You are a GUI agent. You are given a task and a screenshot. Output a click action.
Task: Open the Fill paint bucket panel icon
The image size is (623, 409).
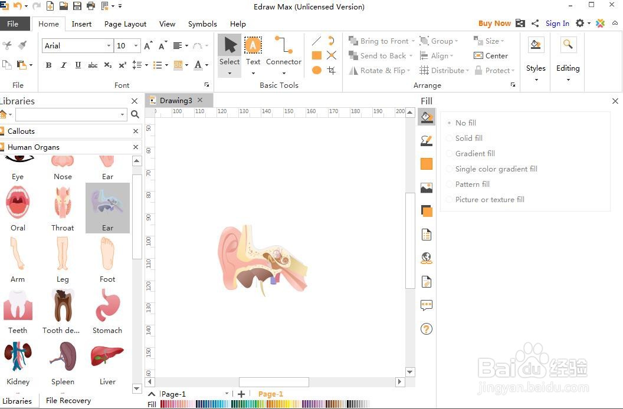[427, 117]
